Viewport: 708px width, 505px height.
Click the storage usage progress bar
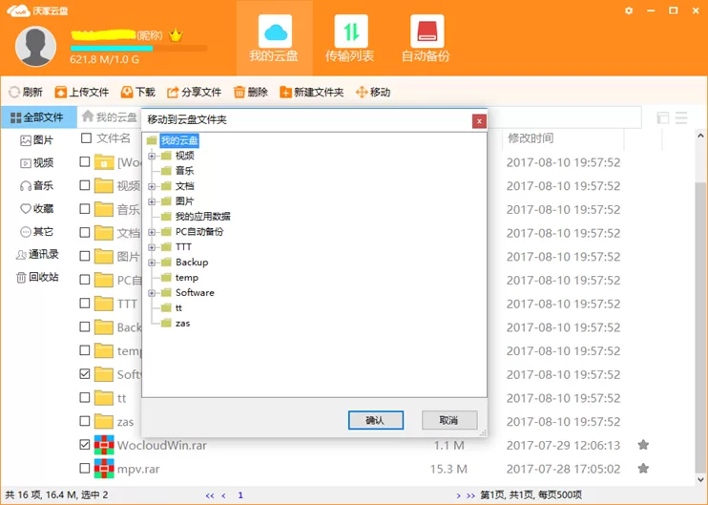138,48
